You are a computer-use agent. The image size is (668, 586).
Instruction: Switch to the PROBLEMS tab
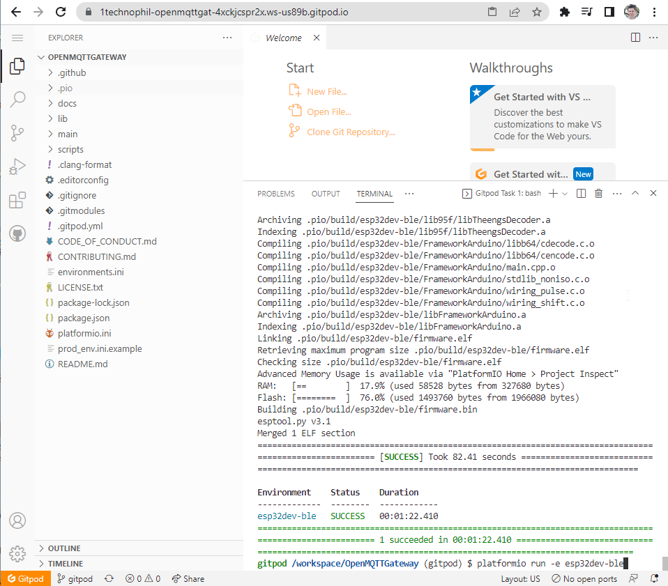(275, 194)
